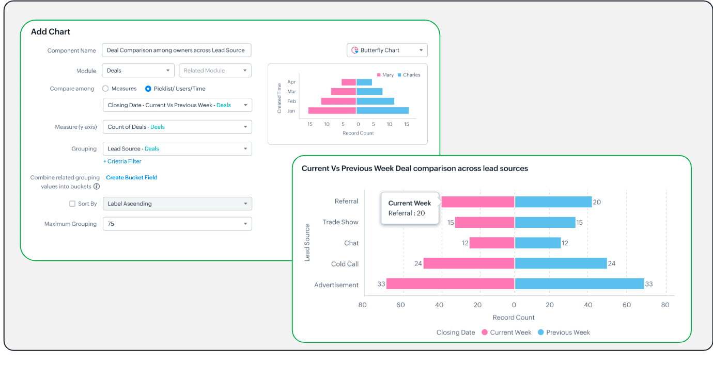This screenshot has height=367, width=713.
Task: Expand the Lead Source grouping dropdown
Action: [x=177, y=148]
